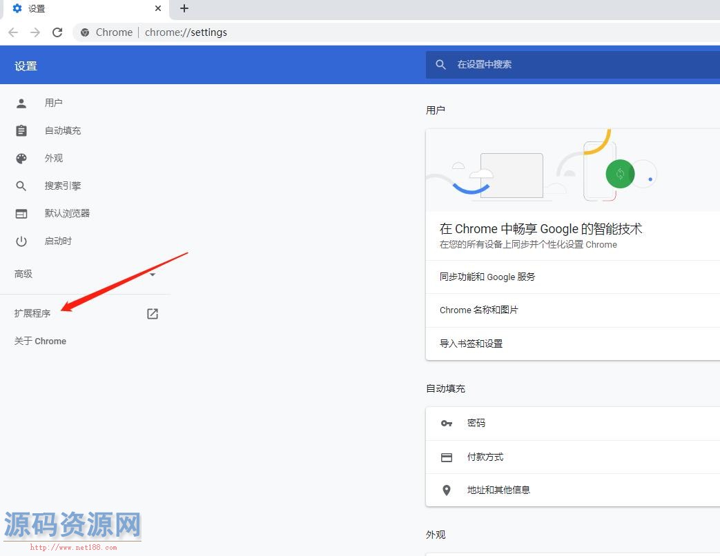
Task: Open 启动时 in sidebar
Action: click(58, 241)
